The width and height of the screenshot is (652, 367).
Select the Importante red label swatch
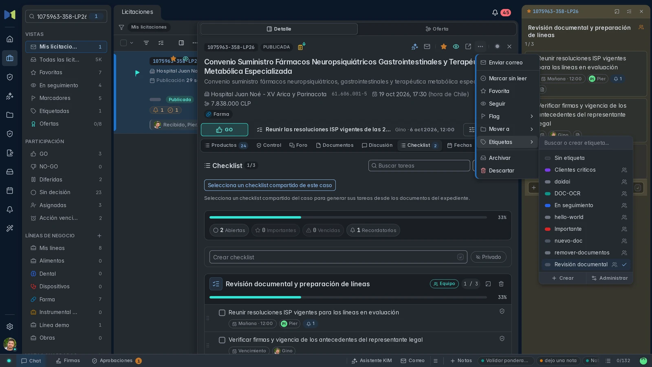pyautogui.click(x=548, y=229)
